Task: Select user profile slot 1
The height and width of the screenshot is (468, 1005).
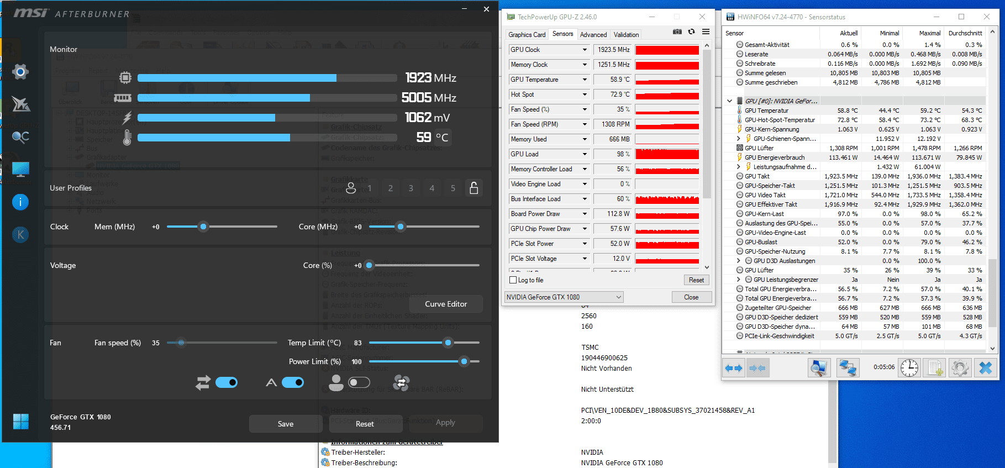Action: (x=370, y=188)
